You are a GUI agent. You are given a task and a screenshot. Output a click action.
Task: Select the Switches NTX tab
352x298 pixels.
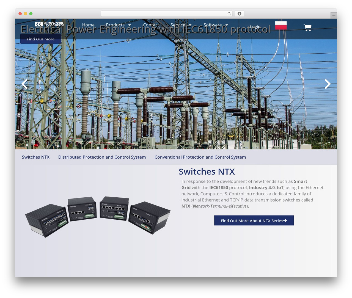(x=36, y=157)
